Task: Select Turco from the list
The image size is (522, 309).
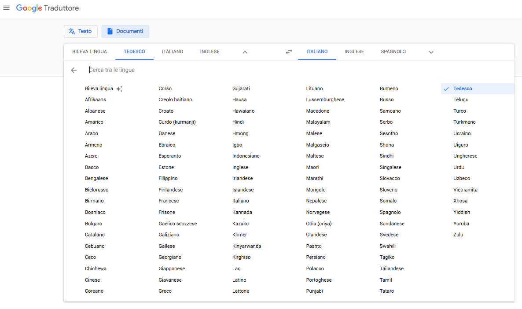Action: (x=460, y=111)
